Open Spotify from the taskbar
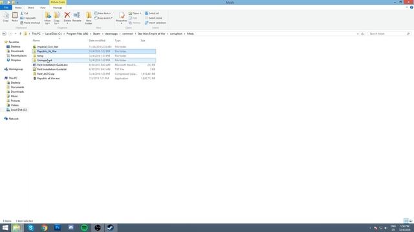 point(84,227)
